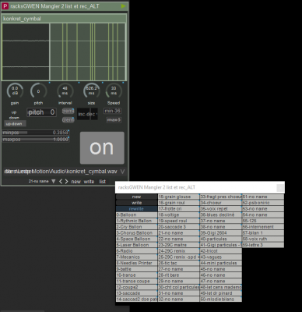Open the 21-no name preset dropdown triangle
Viewport: 302px width, 312px height.
(x=54, y=181)
